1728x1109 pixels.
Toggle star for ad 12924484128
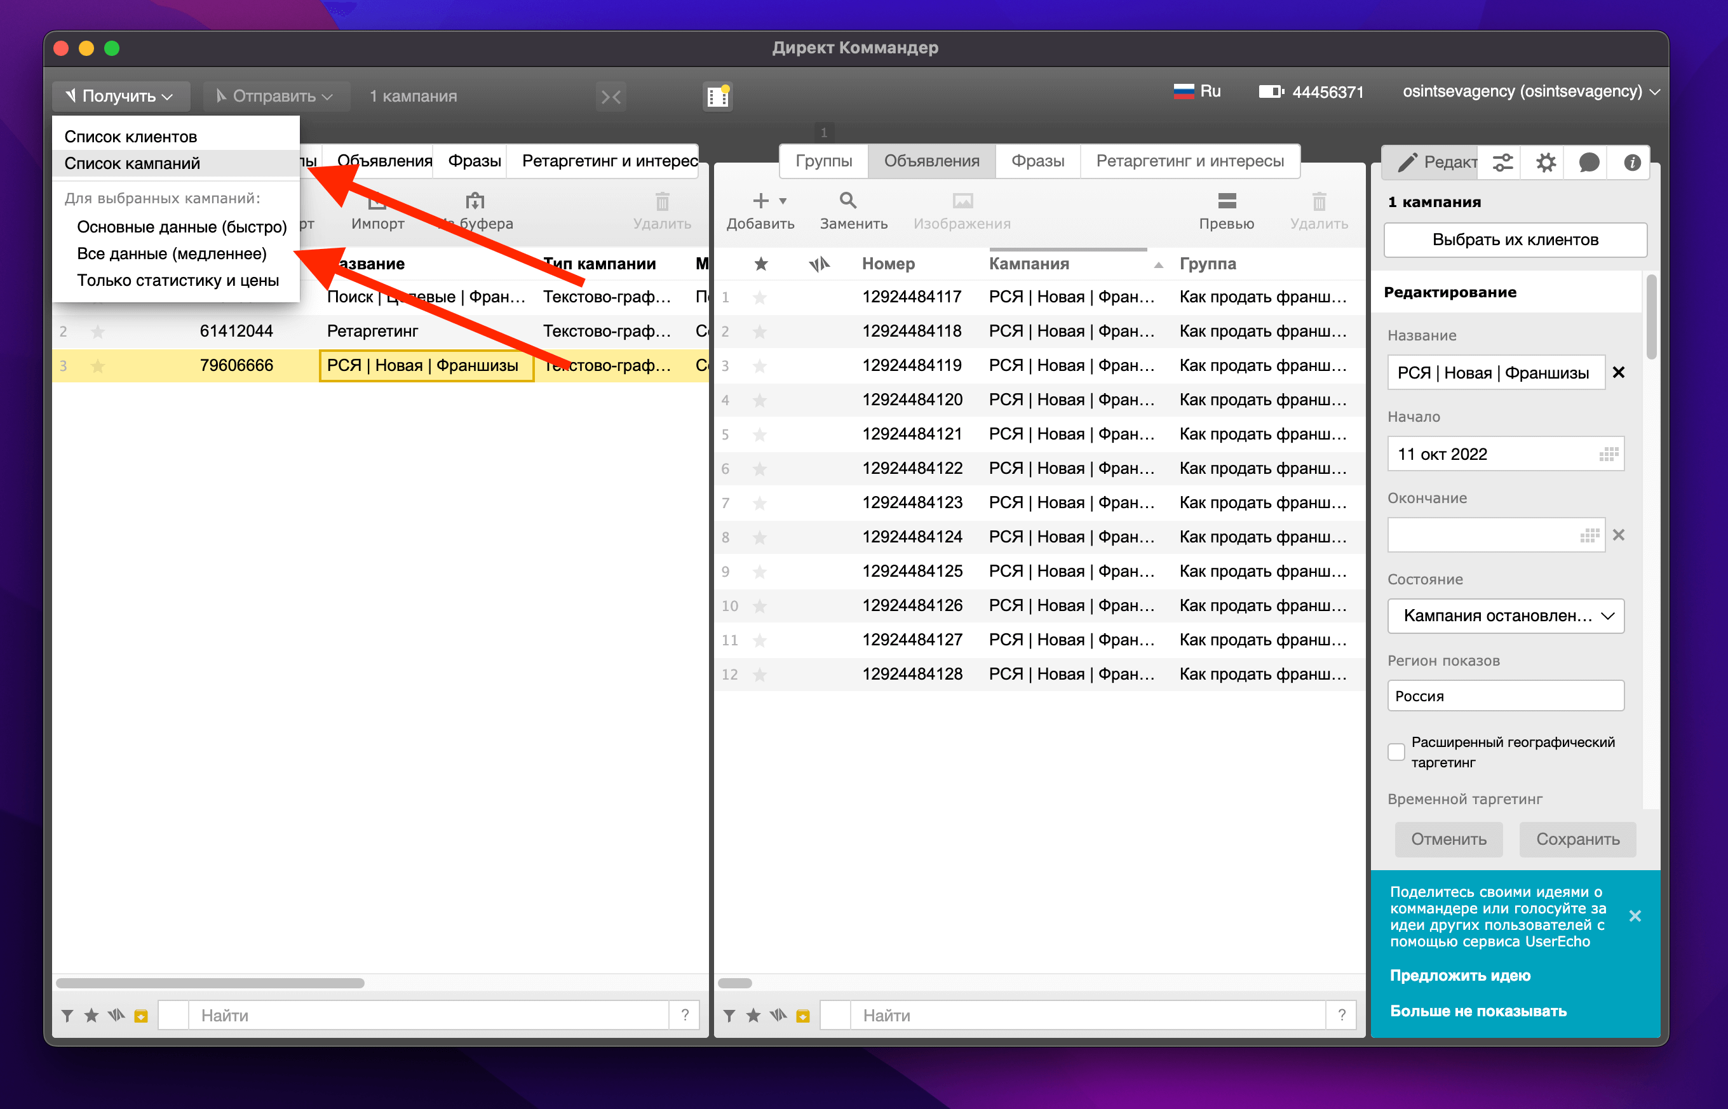click(x=759, y=674)
